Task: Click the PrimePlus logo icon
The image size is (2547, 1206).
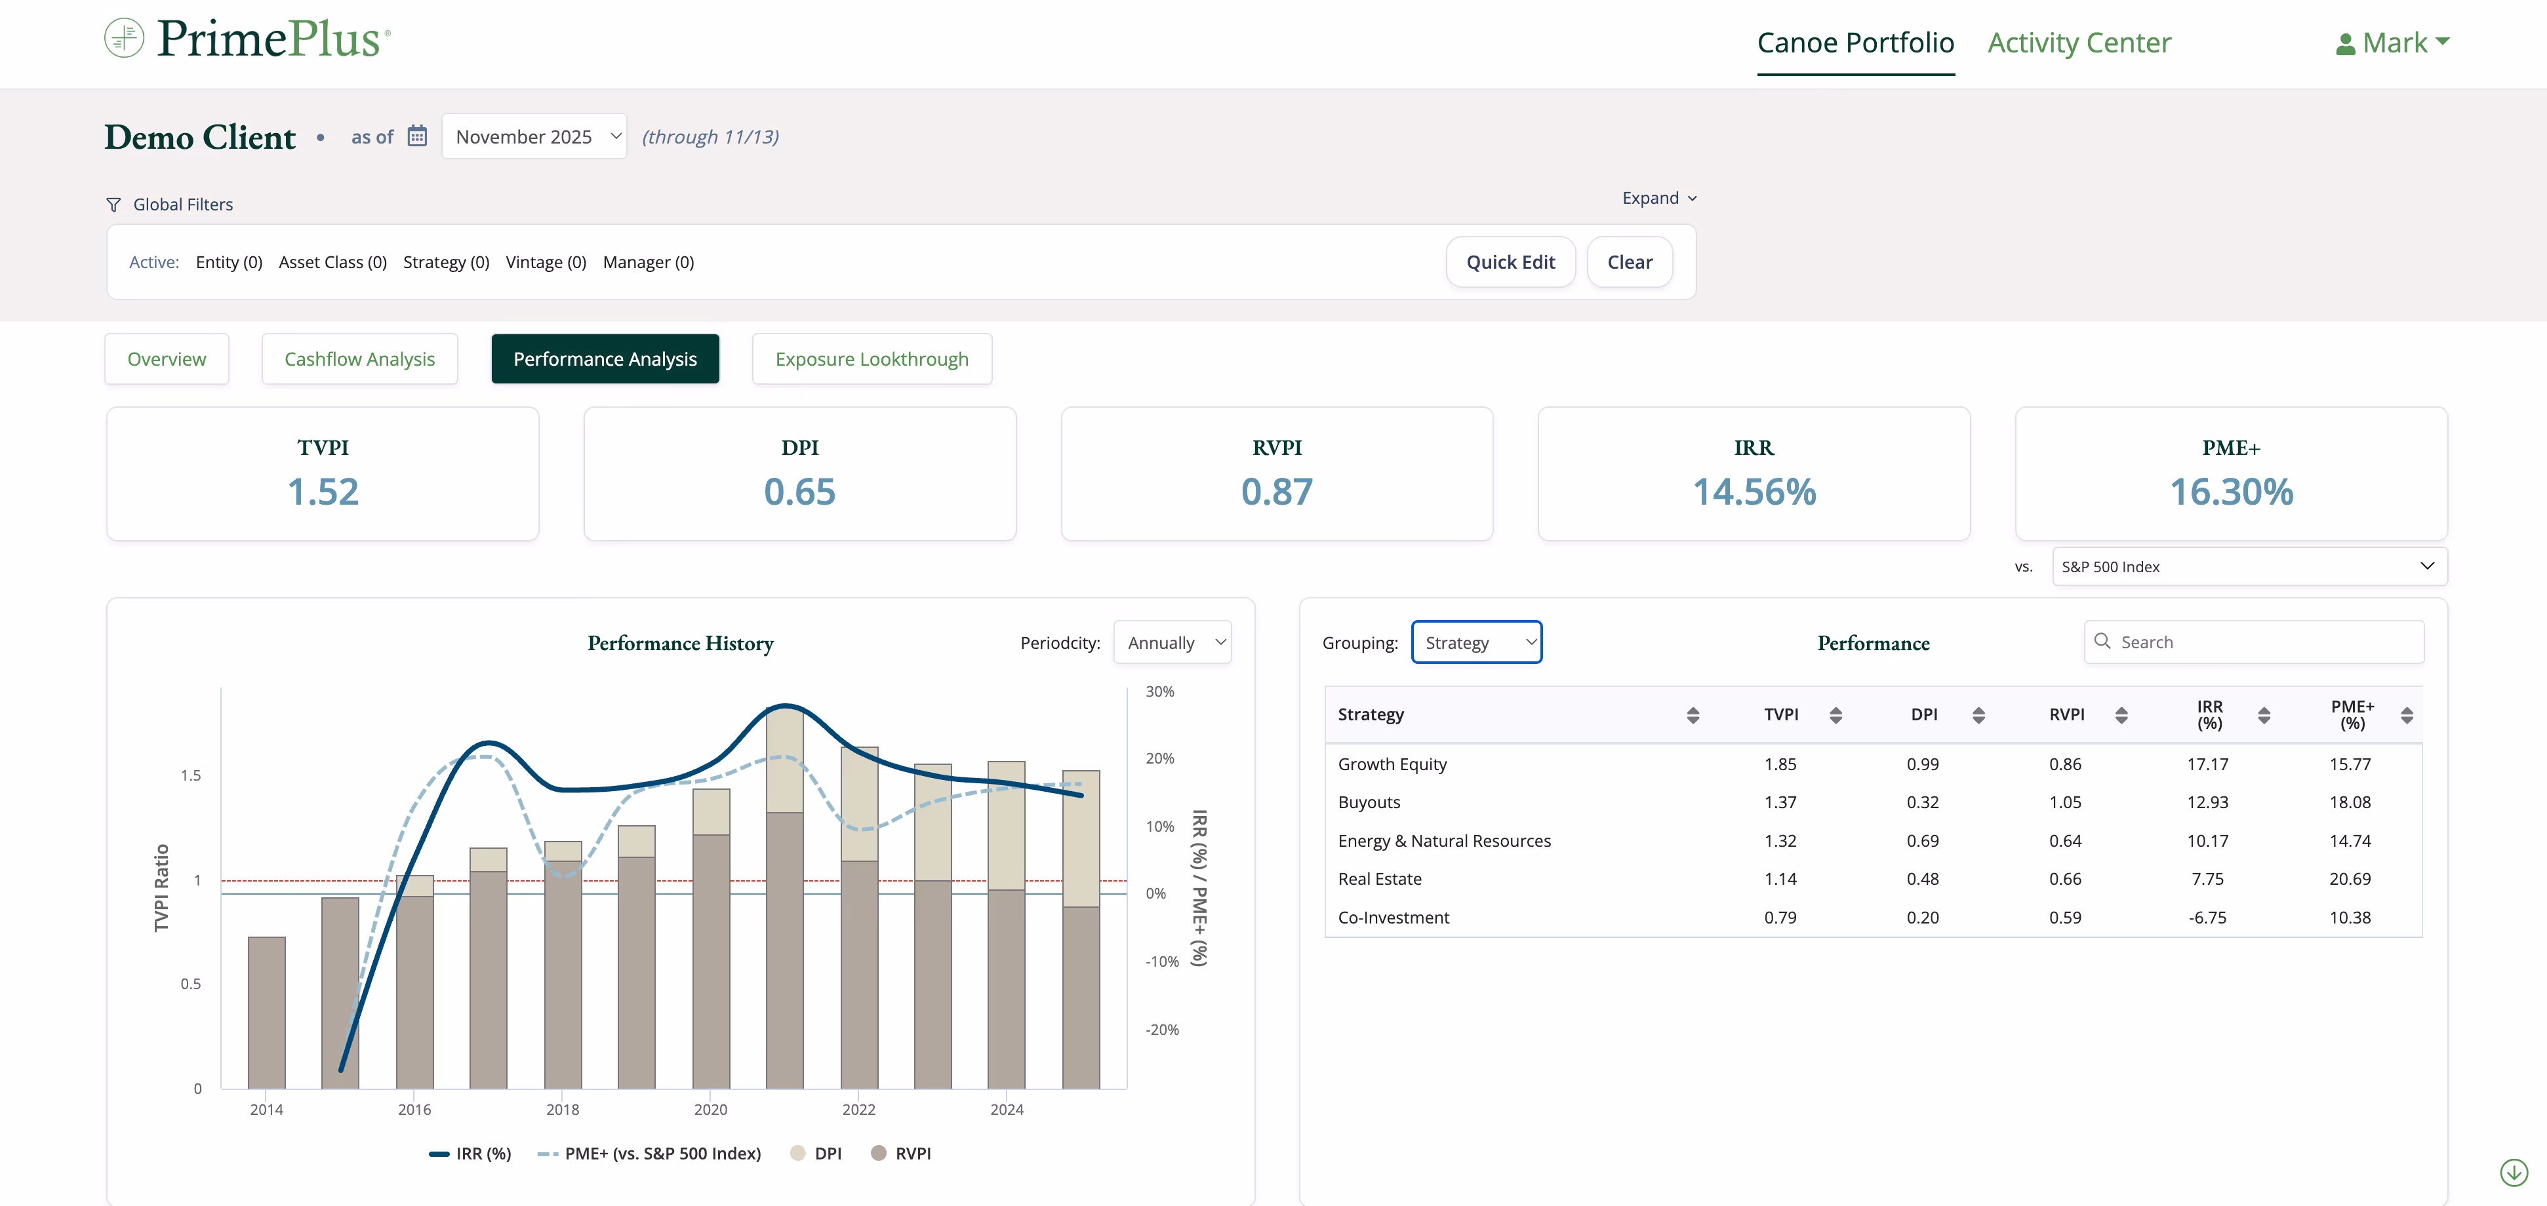Action: pos(123,39)
